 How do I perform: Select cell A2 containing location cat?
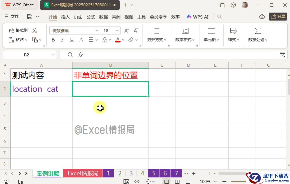(x=41, y=89)
